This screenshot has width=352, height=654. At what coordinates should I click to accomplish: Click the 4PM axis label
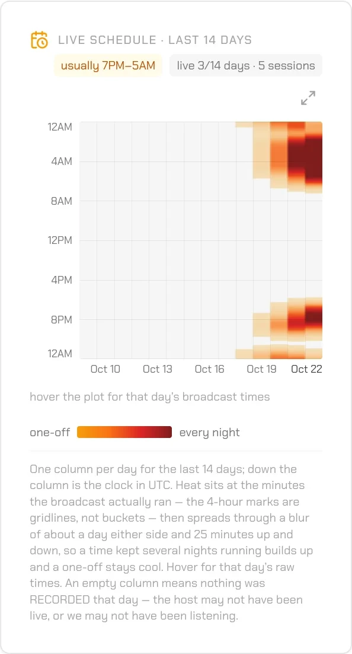[x=61, y=280]
